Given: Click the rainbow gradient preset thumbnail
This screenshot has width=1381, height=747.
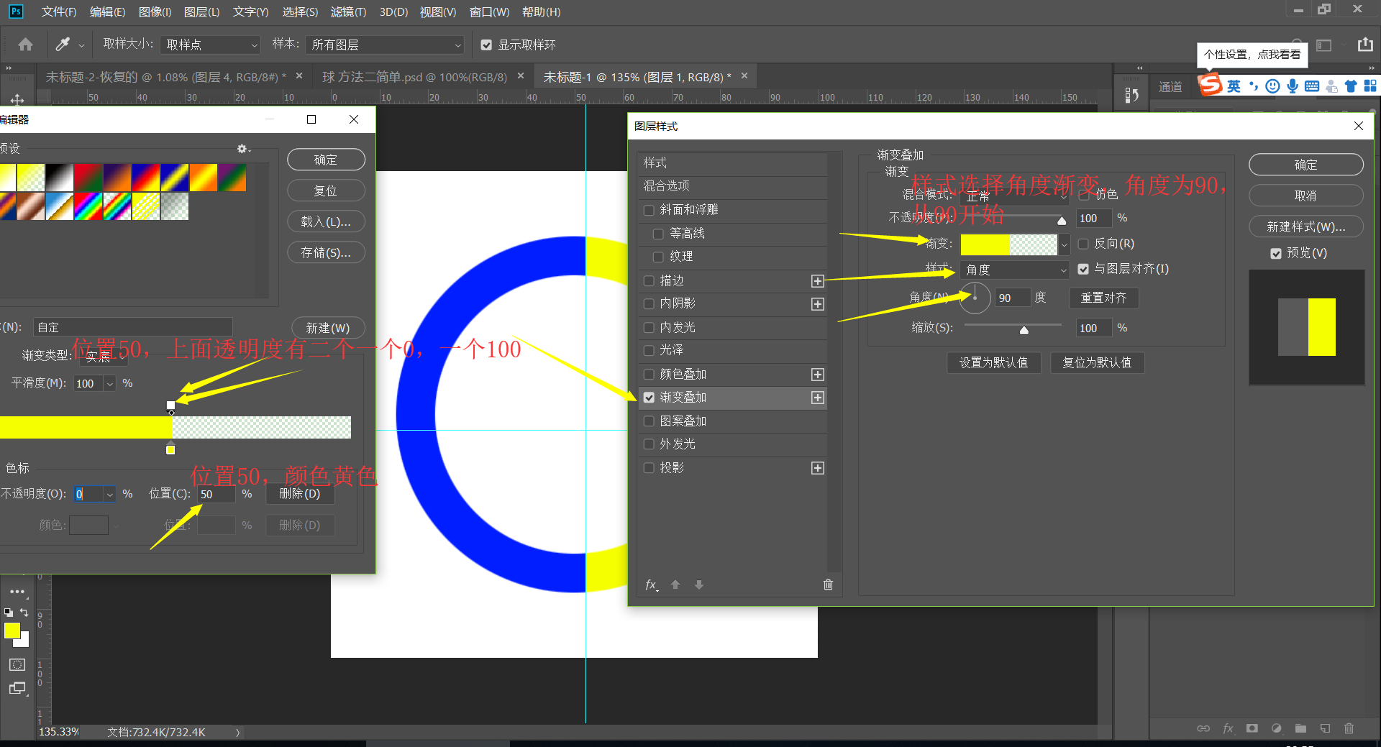Looking at the screenshot, I should 88,207.
